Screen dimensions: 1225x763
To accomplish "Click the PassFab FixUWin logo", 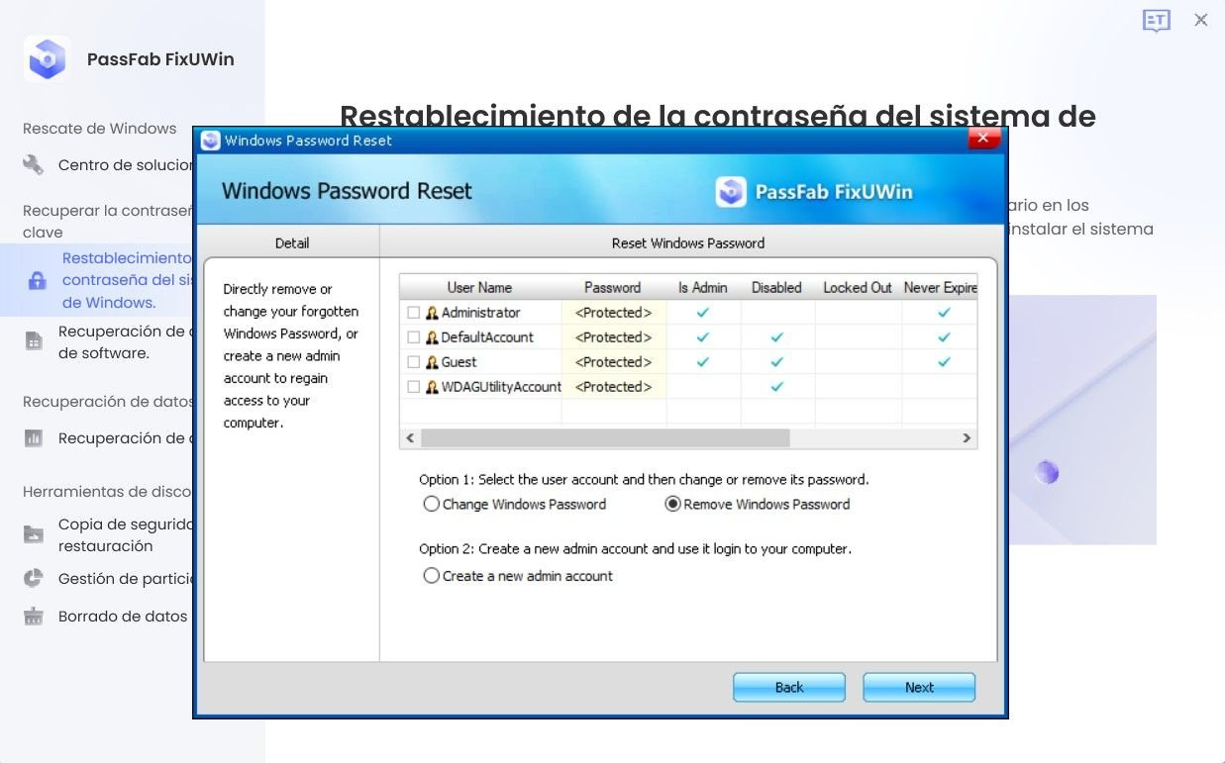I will coord(47,58).
